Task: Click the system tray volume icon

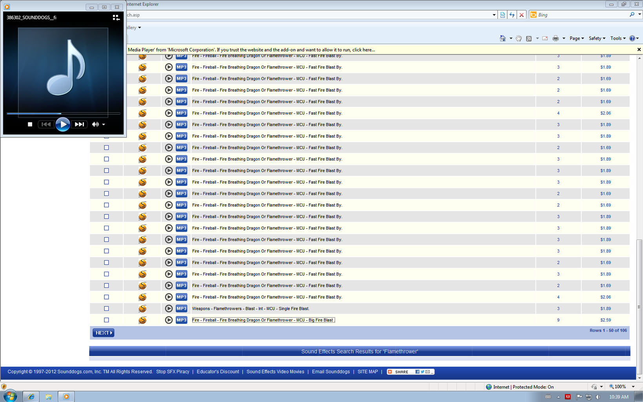Action: (598, 397)
